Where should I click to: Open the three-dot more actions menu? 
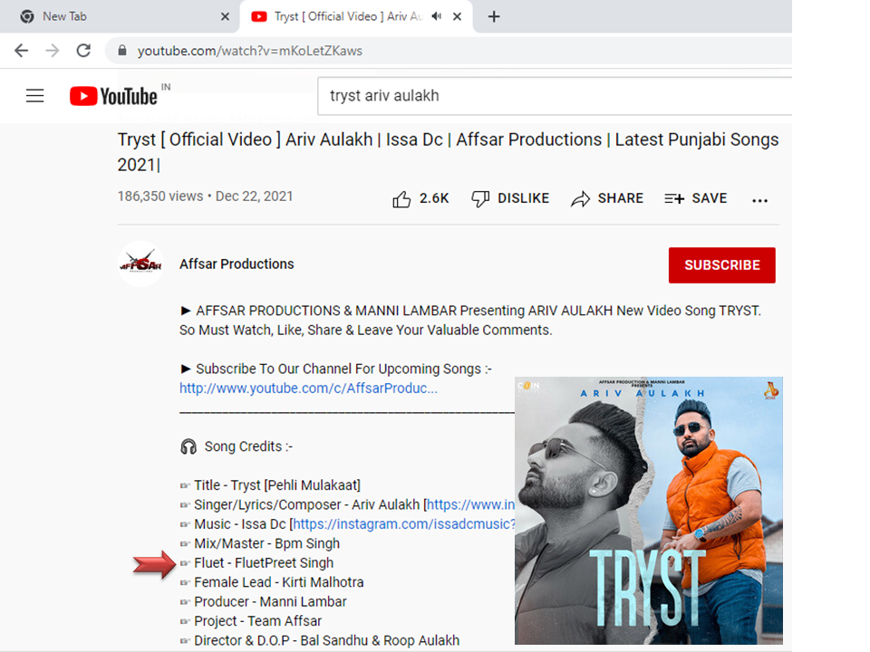[759, 200]
